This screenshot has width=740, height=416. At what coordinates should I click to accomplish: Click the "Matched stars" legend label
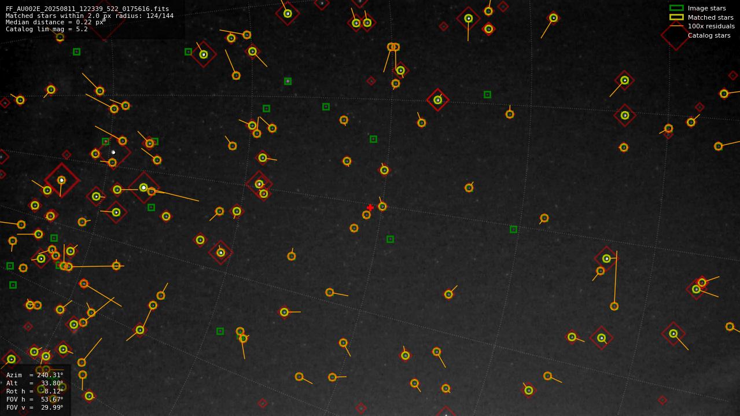click(710, 17)
